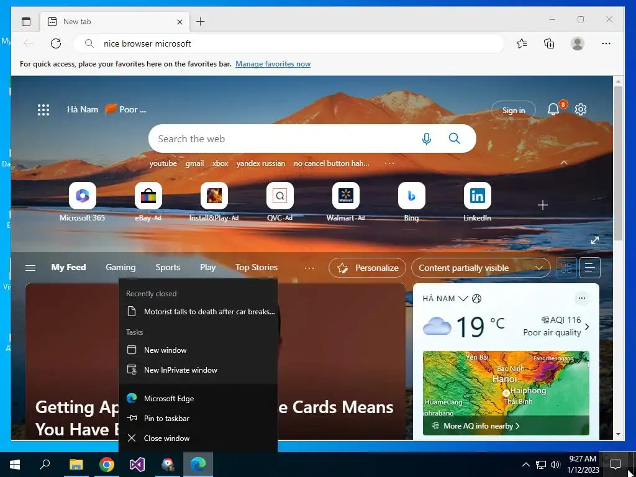
Task: Open Google Chrome from the taskbar
Action: point(107,465)
